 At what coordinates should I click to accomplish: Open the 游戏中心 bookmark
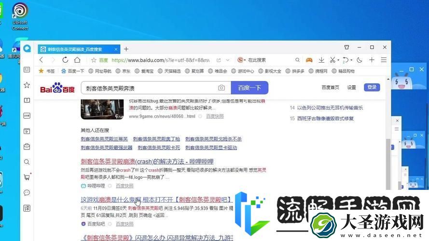click(243, 71)
